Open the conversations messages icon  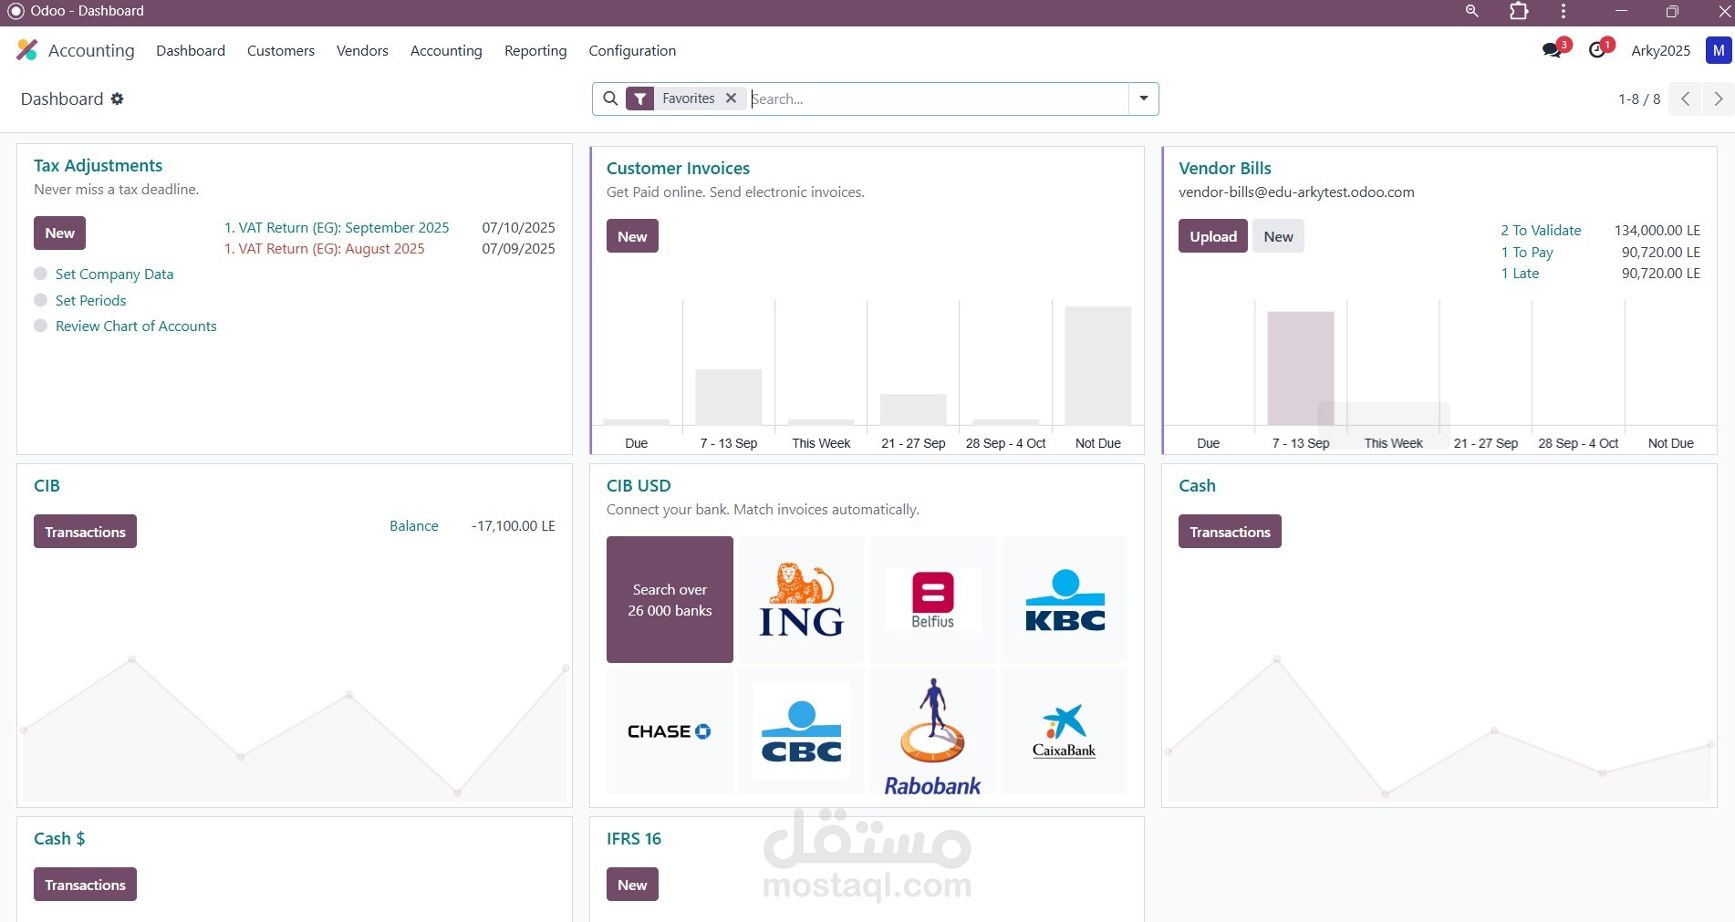click(1553, 50)
